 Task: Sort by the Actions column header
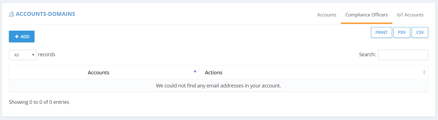[x=313, y=72]
